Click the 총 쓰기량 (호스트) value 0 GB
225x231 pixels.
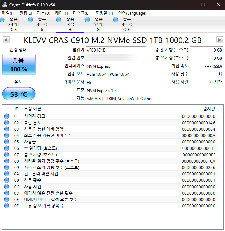click(x=206, y=58)
